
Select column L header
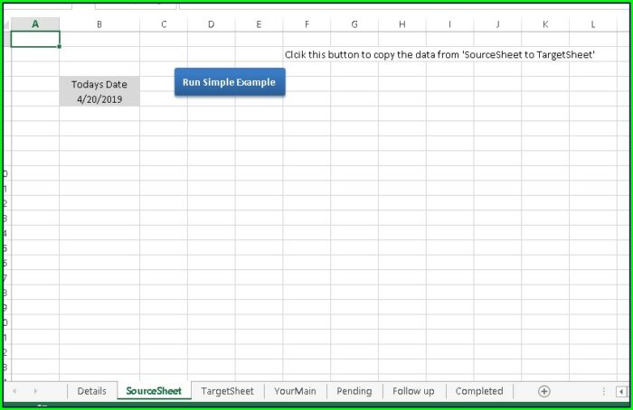[x=592, y=24]
